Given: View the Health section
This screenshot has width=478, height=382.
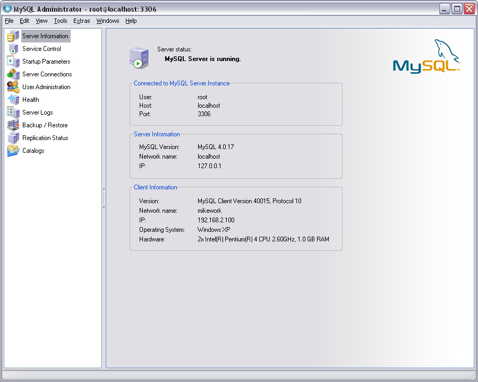Looking at the screenshot, I should click(x=30, y=100).
